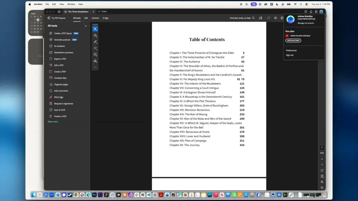Viewport: 358px width, 201px height.
Task: Open the Help question mark icon
Action: (x=306, y=11)
